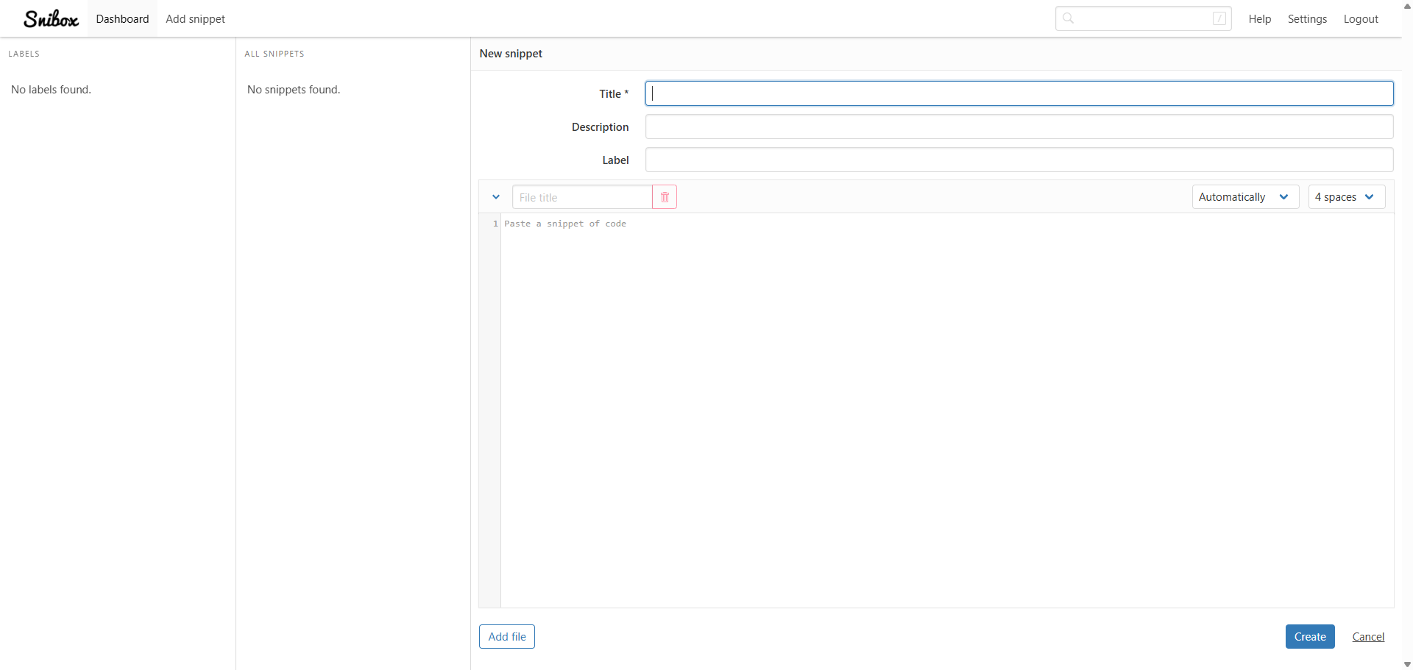Open the Automatically language dropdown
Image resolution: width=1413 pixels, height=670 pixels.
point(1245,197)
